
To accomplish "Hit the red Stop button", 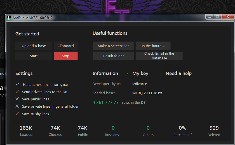I will 66,56.
